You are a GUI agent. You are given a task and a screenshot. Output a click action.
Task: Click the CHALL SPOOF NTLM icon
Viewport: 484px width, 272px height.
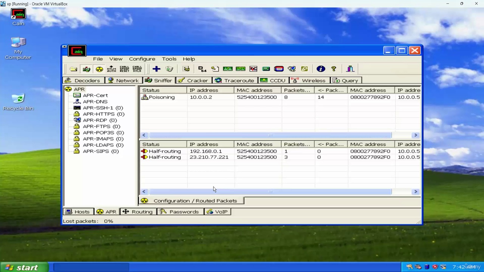(137, 69)
